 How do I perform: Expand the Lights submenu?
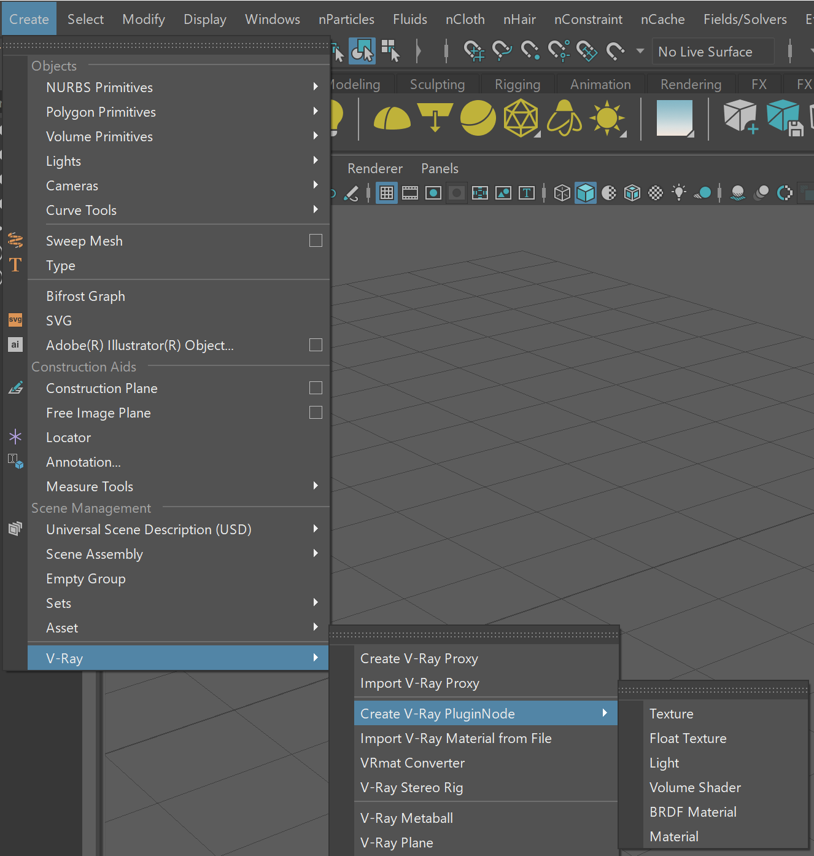(179, 161)
